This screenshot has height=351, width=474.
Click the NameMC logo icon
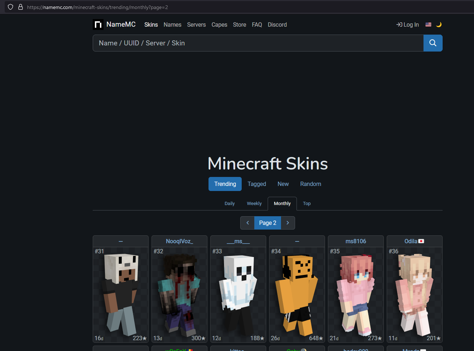[x=98, y=25]
